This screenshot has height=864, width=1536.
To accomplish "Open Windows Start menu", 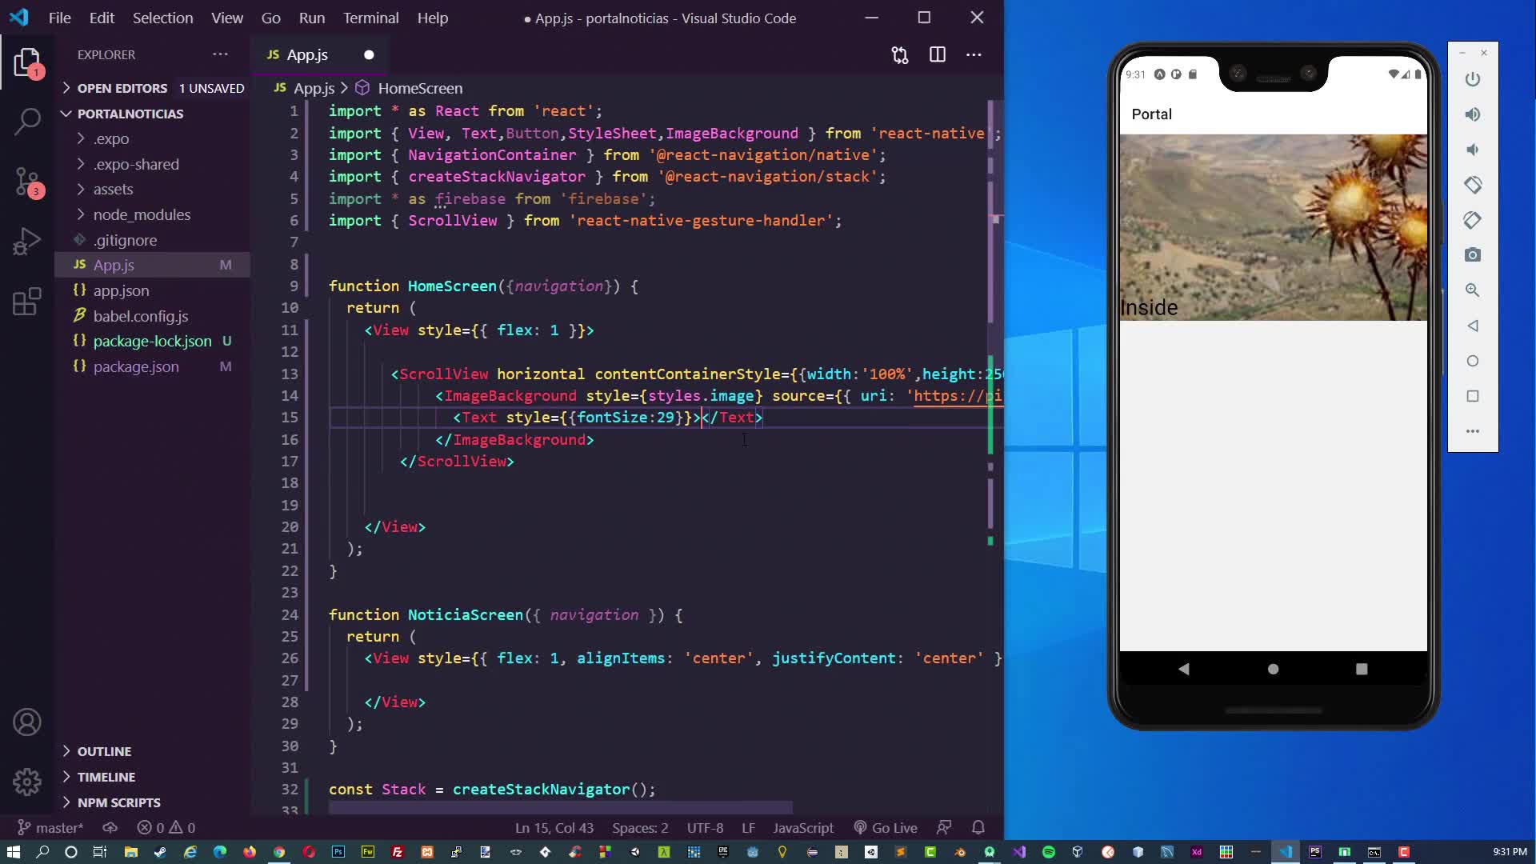I will pos(13,852).
